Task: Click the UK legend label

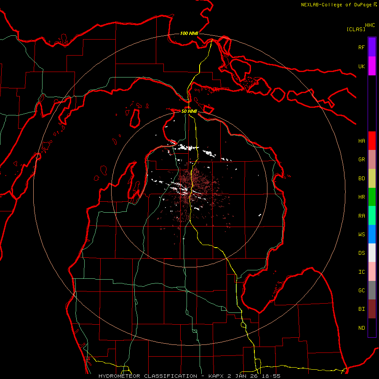Action: point(361,66)
